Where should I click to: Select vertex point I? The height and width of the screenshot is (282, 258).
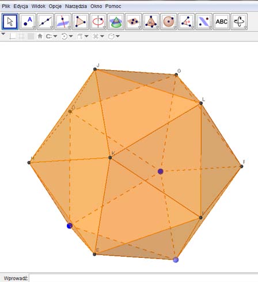pyautogui.click(x=201, y=218)
